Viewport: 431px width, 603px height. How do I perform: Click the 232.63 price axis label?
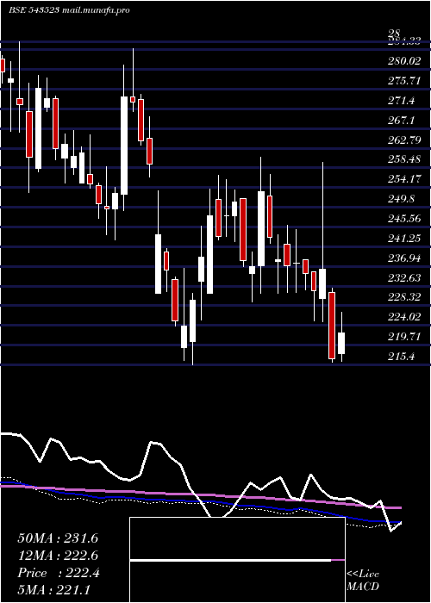tap(404, 278)
